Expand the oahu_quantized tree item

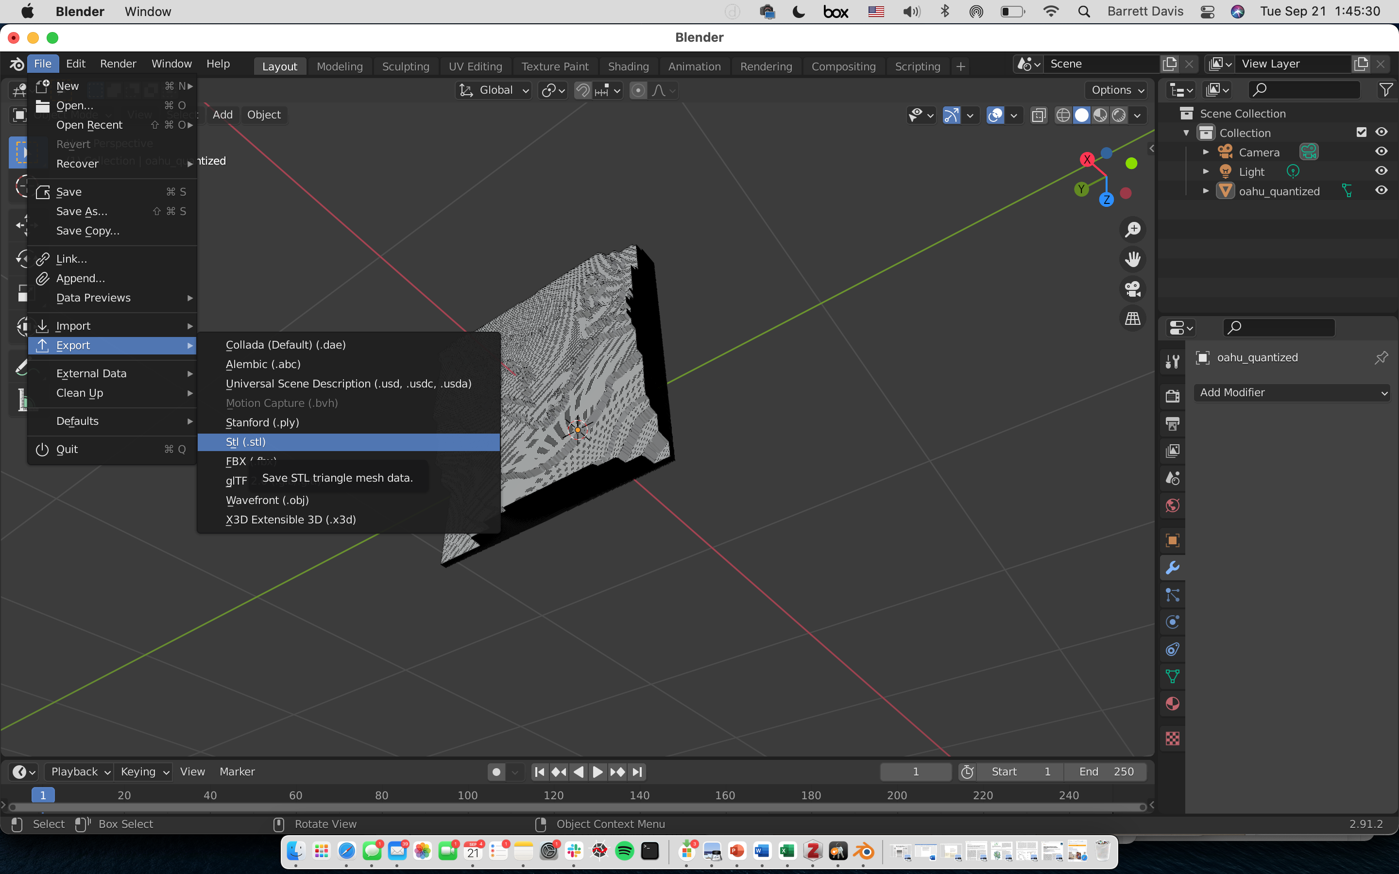tap(1205, 191)
